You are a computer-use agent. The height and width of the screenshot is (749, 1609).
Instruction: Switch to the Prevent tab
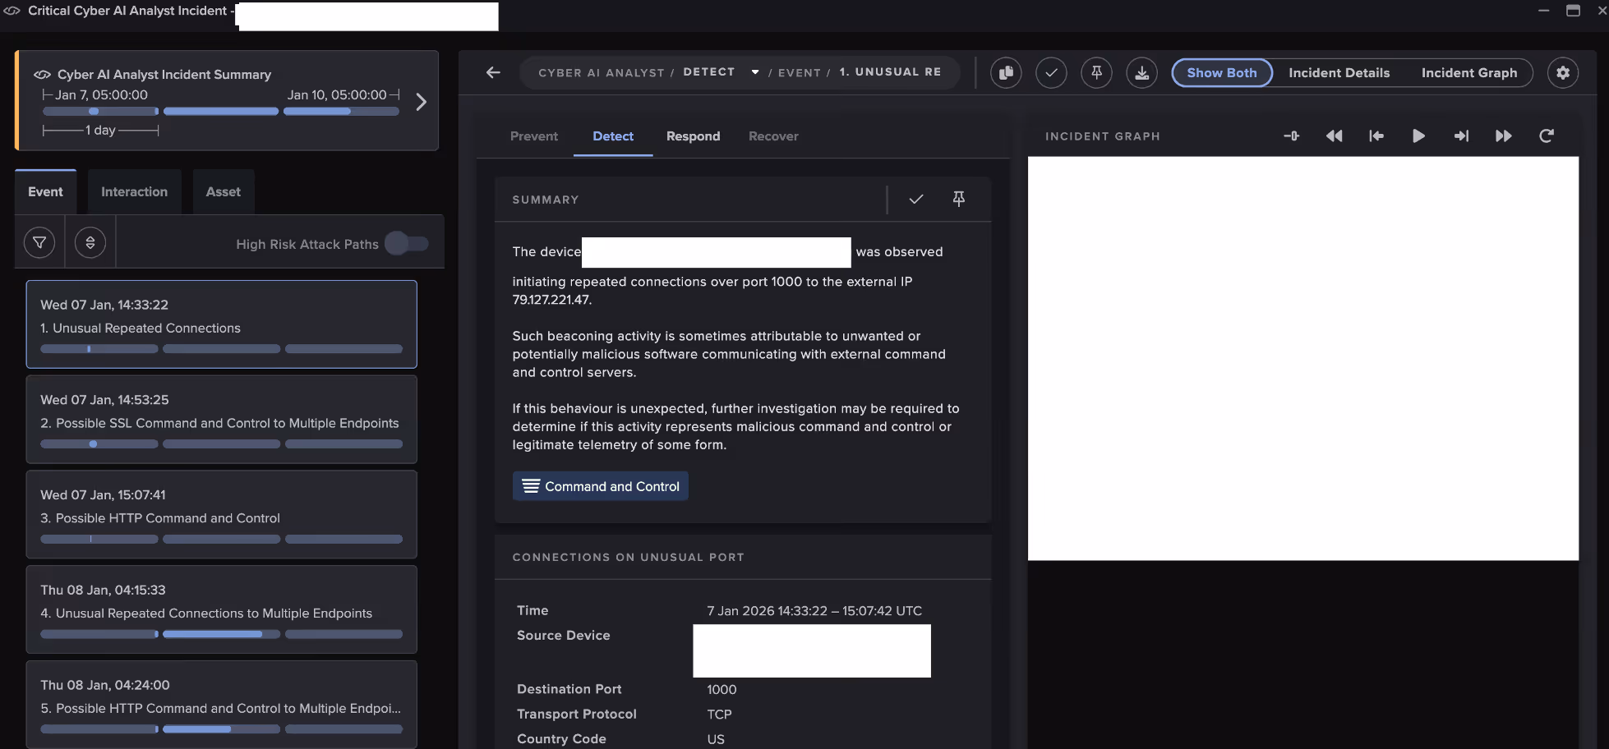click(534, 136)
